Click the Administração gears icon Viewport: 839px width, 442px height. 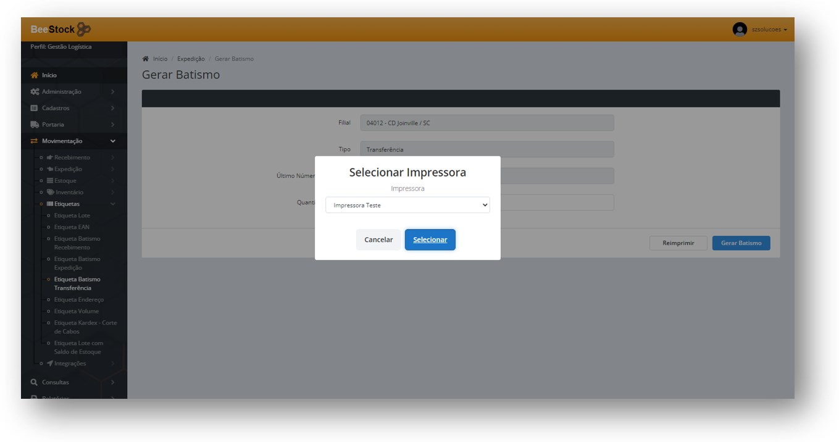point(35,92)
